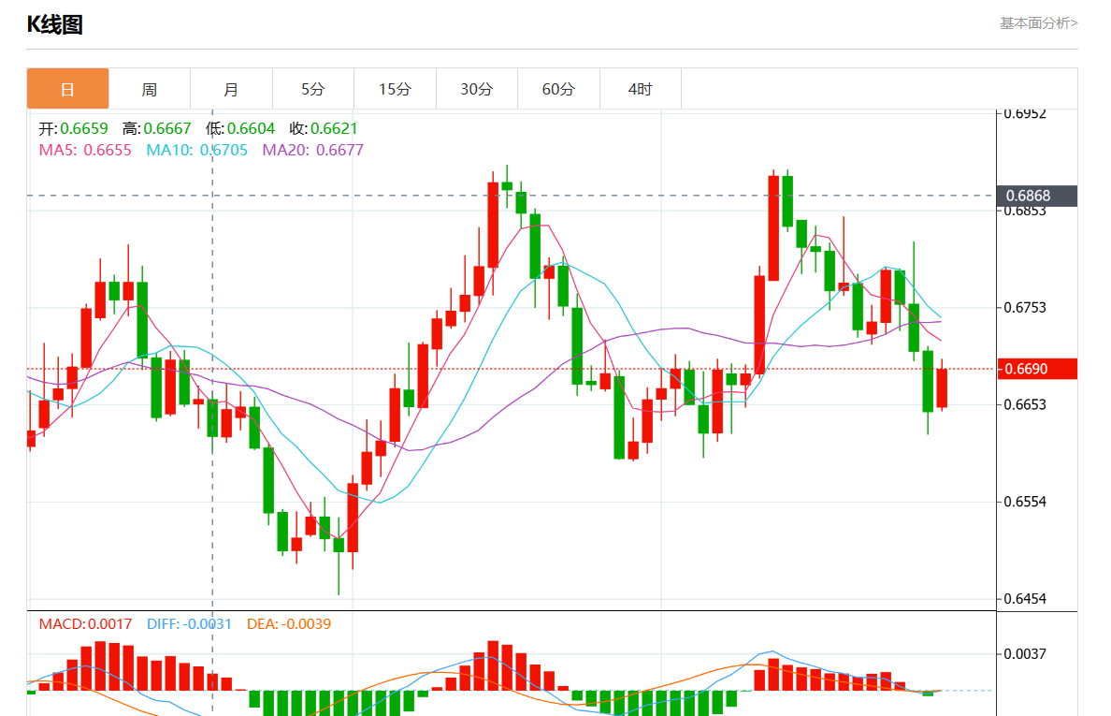Open the 60分 interval tab
1111x716 pixels.
pyautogui.click(x=558, y=89)
